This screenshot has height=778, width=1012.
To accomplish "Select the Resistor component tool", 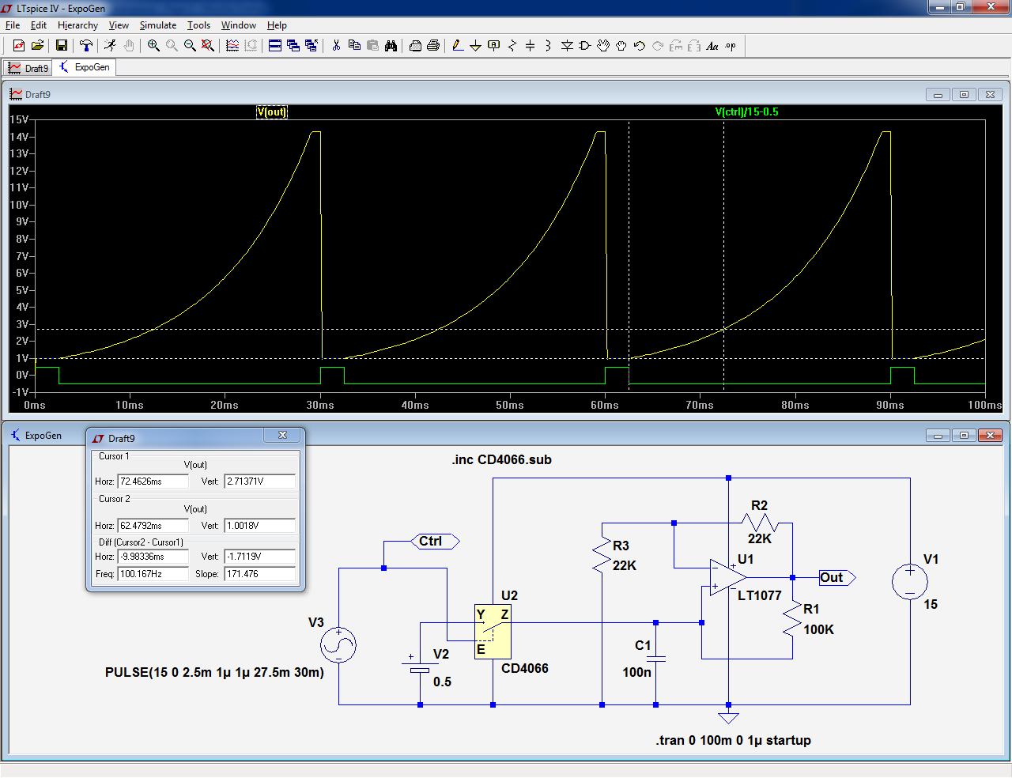I will click(512, 46).
